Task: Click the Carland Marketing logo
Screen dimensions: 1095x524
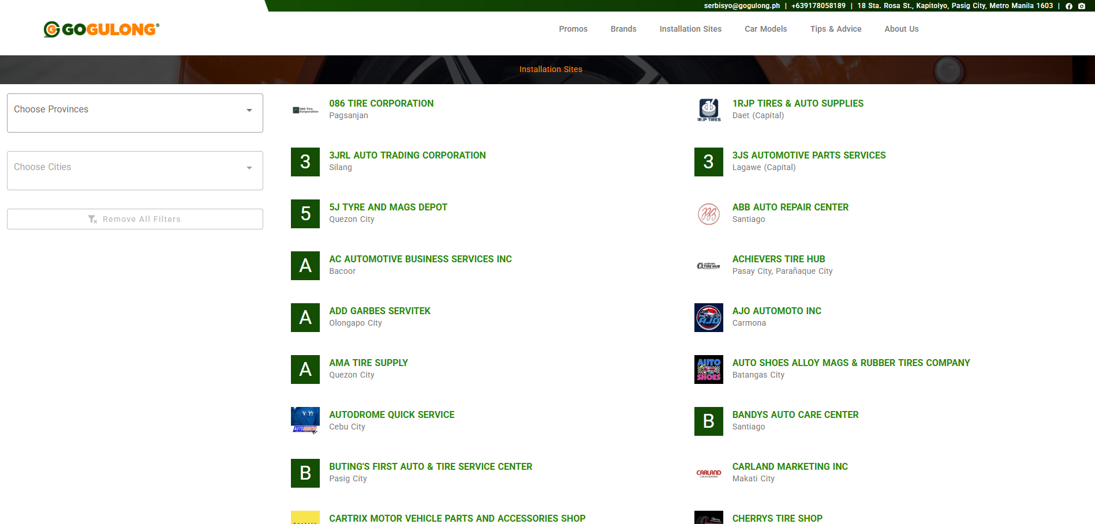Action: (x=709, y=473)
